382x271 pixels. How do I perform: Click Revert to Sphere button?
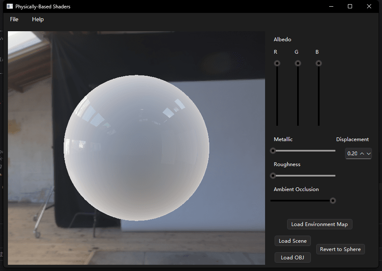(x=340, y=249)
